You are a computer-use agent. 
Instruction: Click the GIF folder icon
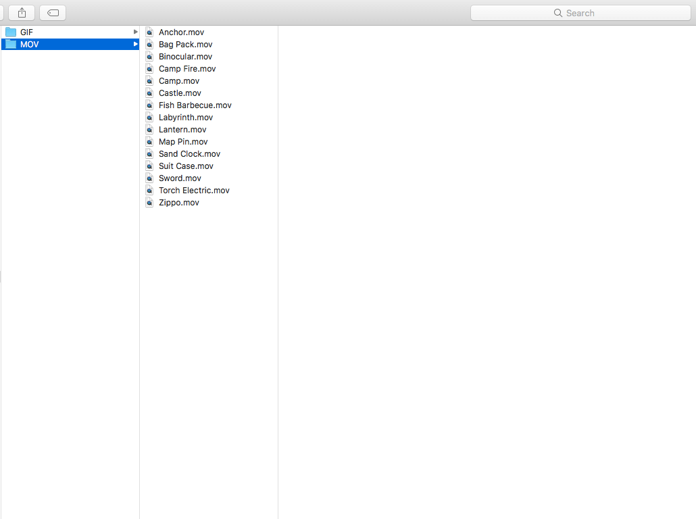(x=11, y=32)
